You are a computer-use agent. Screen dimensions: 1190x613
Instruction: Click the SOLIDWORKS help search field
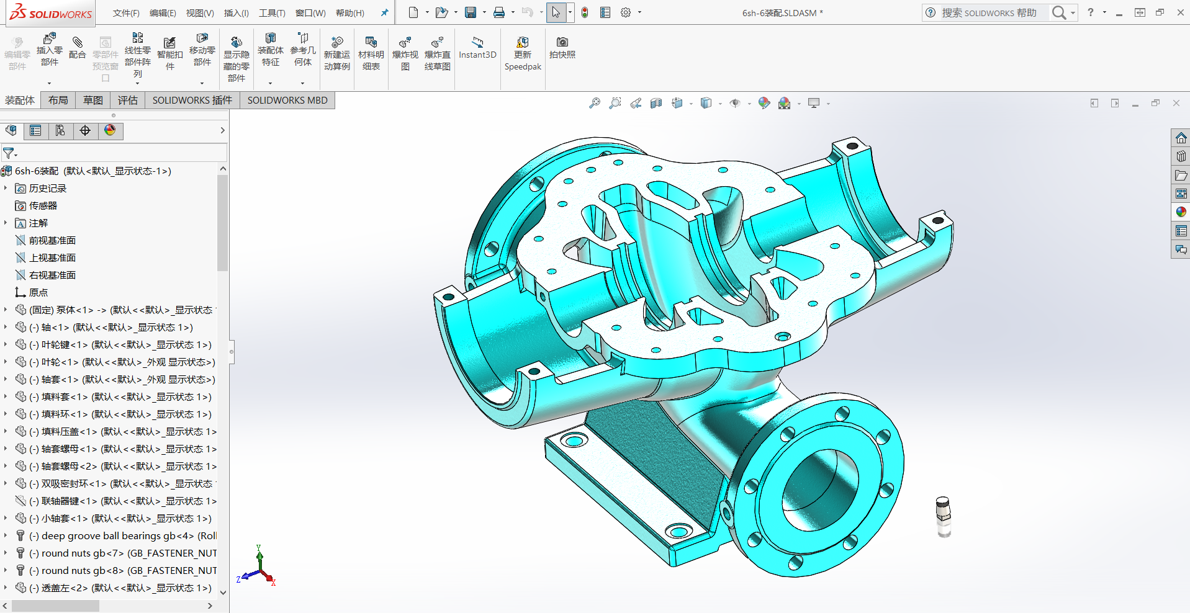993,12
